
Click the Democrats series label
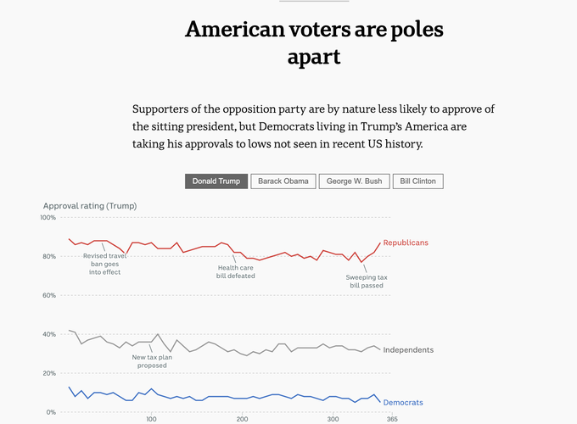tap(403, 402)
